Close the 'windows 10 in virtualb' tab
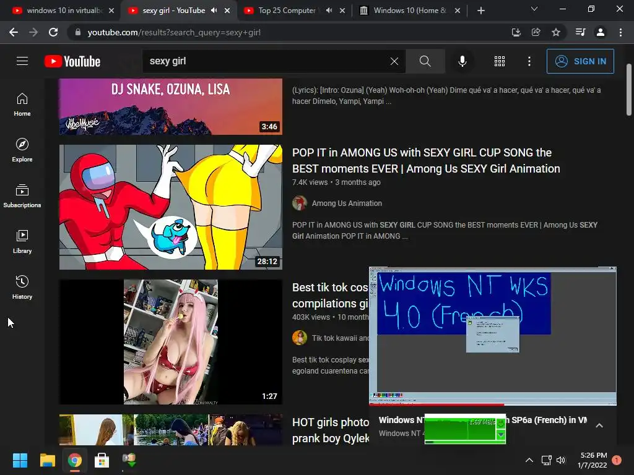The height and width of the screenshot is (475, 634). [111, 11]
